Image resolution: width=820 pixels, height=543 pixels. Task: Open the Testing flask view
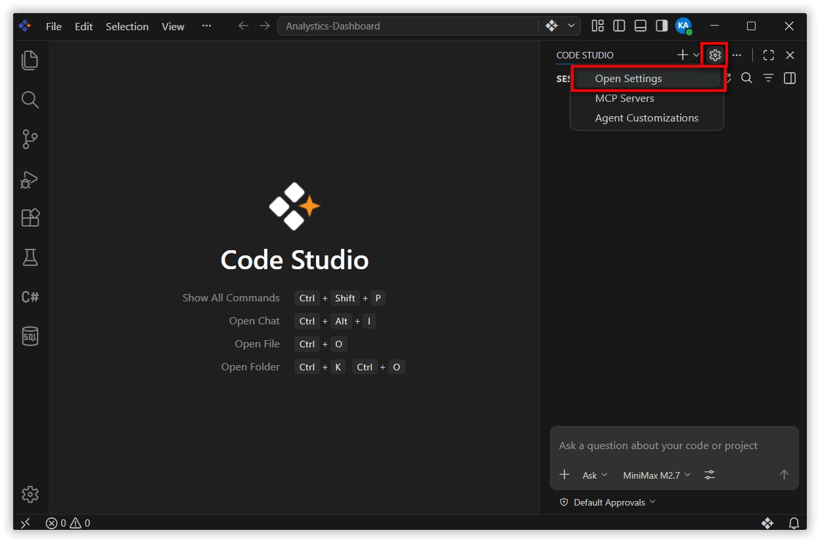(x=30, y=257)
